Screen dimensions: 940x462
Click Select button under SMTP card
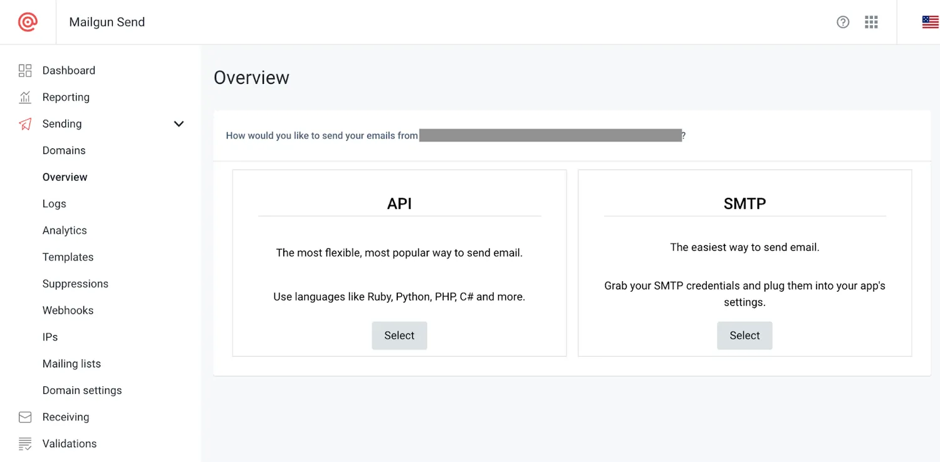(x=744, y=336)
